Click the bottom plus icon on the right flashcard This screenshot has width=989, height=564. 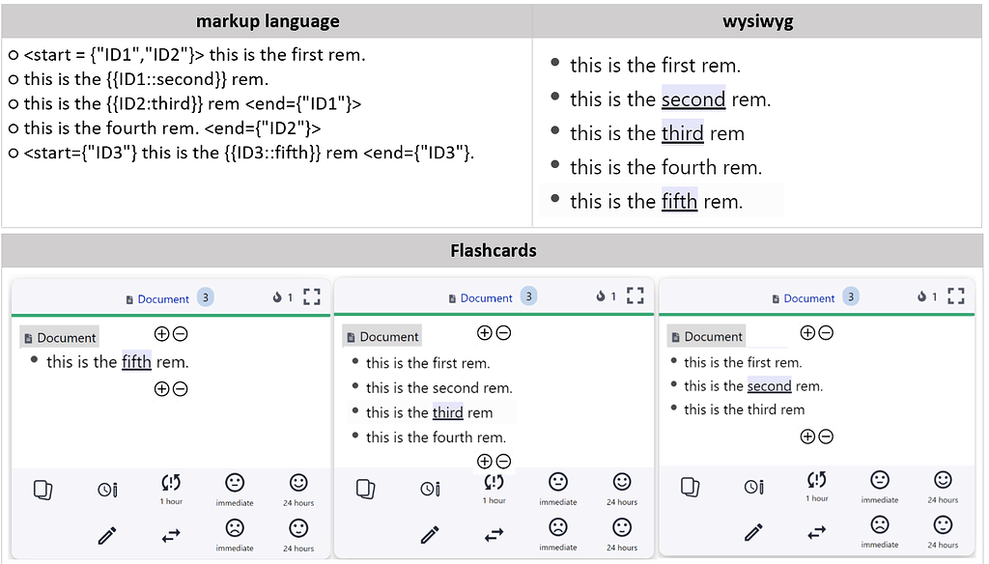[807, 437]
